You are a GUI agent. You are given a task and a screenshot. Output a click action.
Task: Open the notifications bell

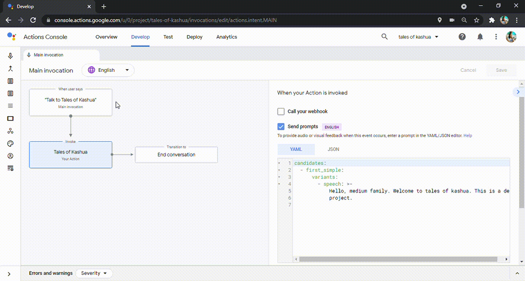click(480, 37)
